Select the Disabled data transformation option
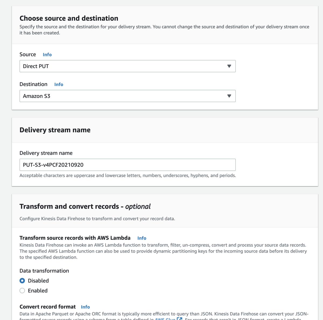 pos(22,281)
